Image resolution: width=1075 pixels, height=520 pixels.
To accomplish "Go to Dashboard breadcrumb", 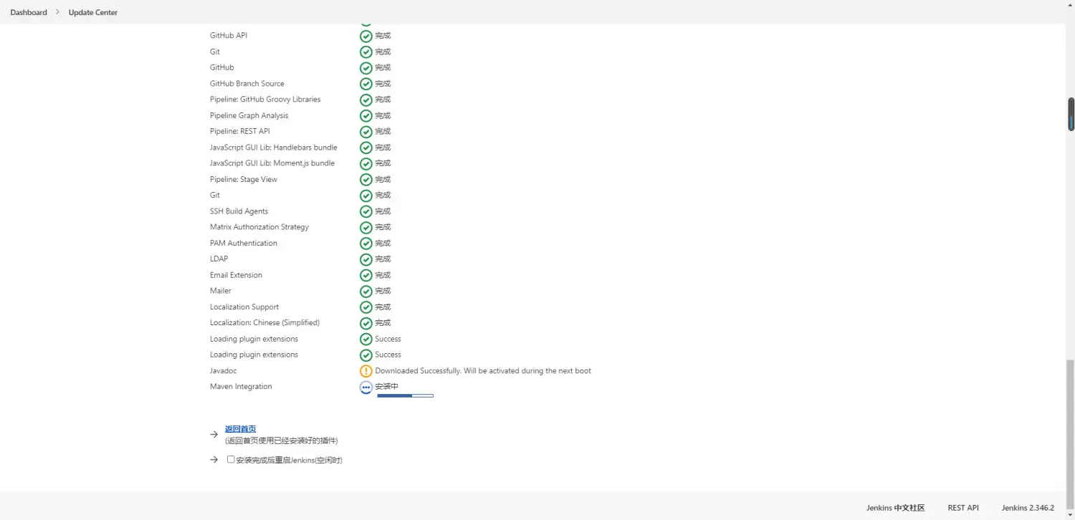I will [29, 12].
